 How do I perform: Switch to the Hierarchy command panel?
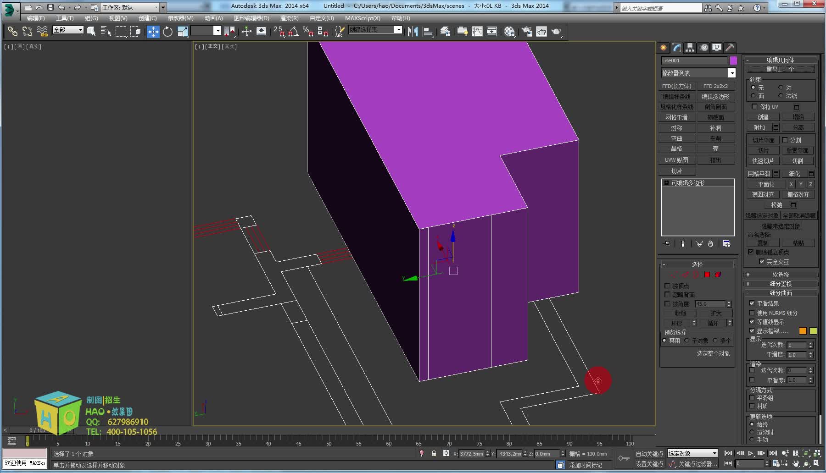tap(690, 48)
